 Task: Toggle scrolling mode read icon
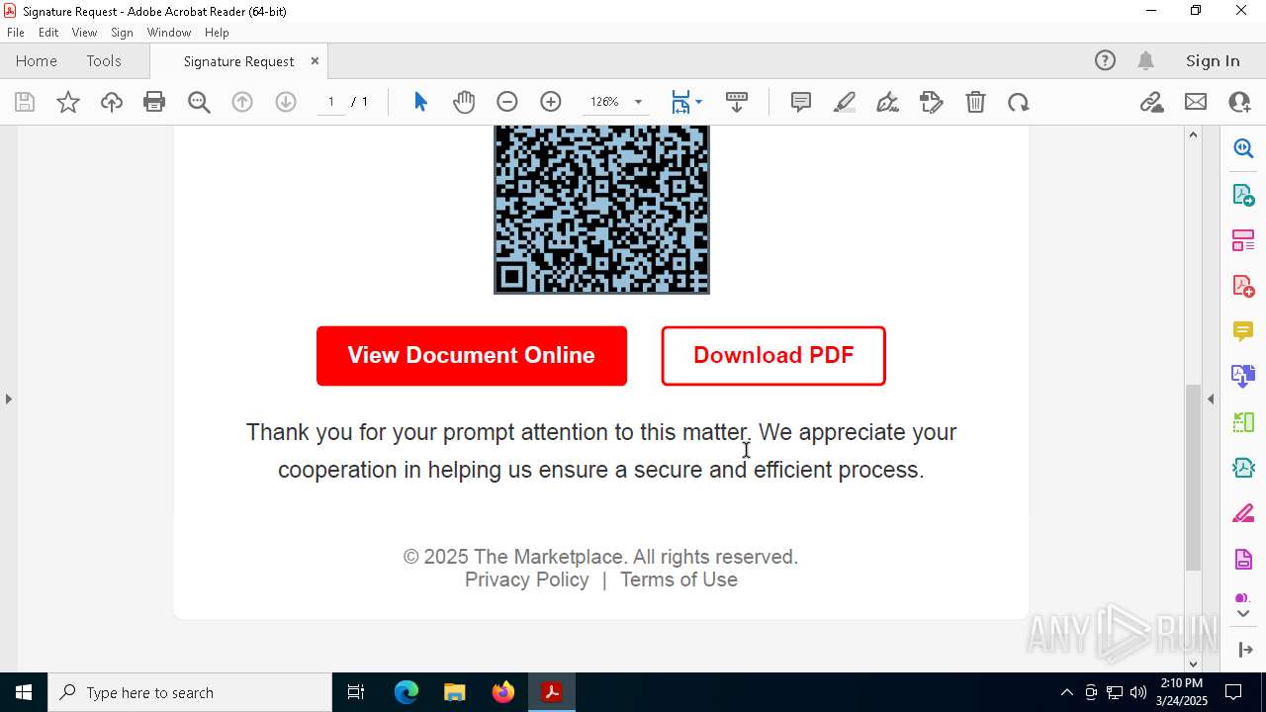click(737, 102)
